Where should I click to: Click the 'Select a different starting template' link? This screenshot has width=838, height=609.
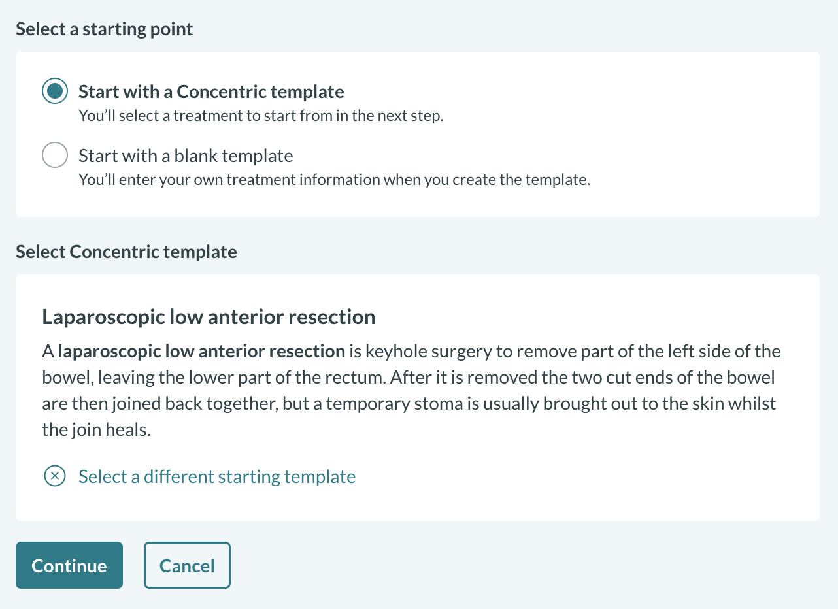[216, 476]
